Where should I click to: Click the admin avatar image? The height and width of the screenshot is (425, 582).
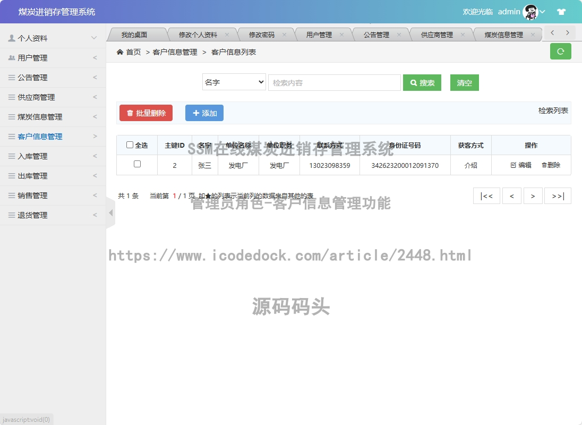[x=530, y=12]
